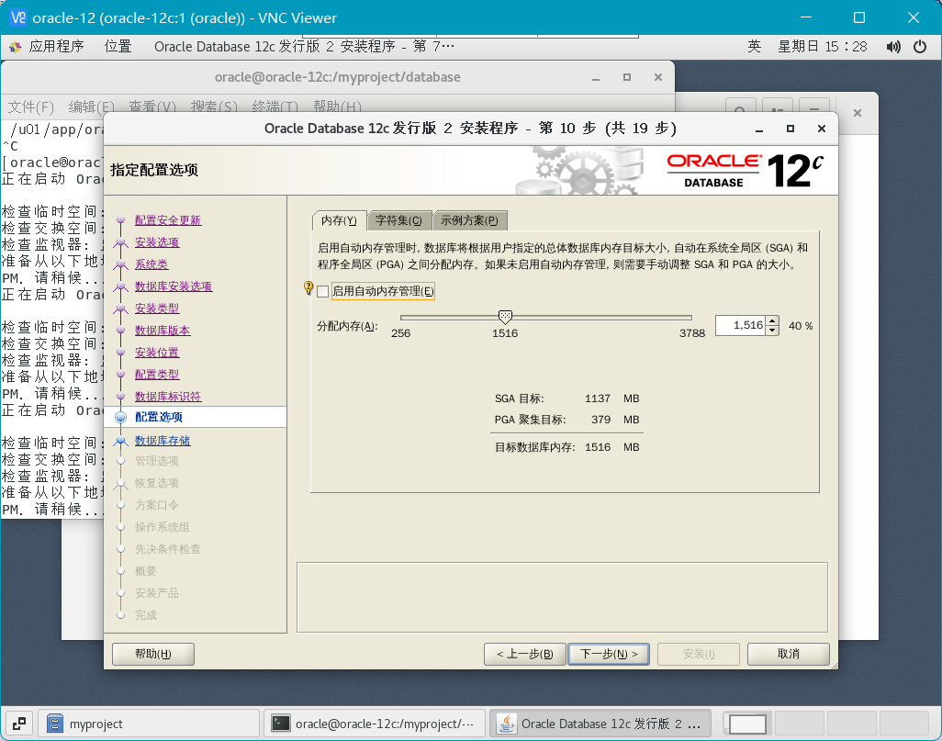Viewport: 942px width, 741px height.
Task: Click the memory allocation slider thumb
Action: [x=505, y=317]
